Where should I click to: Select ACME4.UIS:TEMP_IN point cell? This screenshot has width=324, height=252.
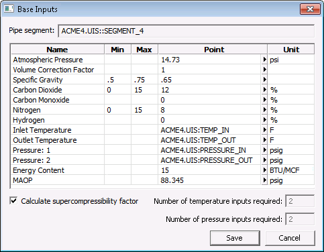210,130
